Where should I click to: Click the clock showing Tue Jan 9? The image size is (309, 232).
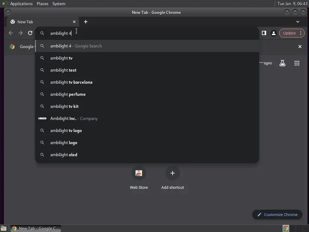coord(292,4)
